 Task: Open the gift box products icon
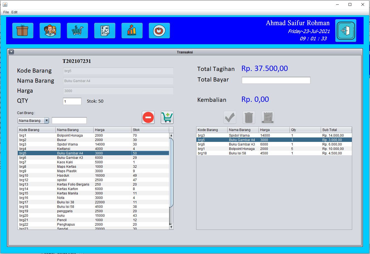point(23,30)
